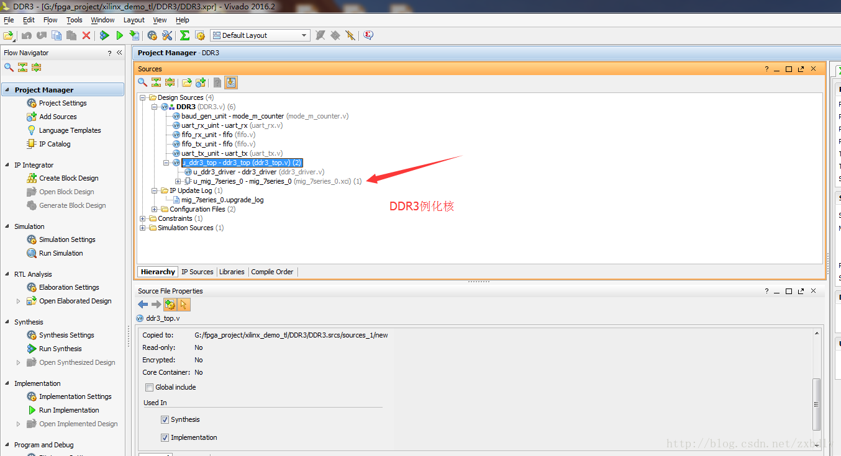The width and height of the screenshot is (841, 456).
Task: Click Create Block Design under IP Integrator
Action: click(x=68, y=178)
